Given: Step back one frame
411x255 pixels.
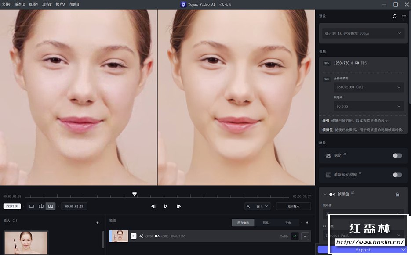Looking at the screenshot, I should pos(153,206).
